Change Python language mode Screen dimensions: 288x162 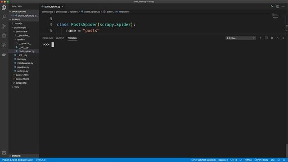pyautogui.click(x=248, y=160)
